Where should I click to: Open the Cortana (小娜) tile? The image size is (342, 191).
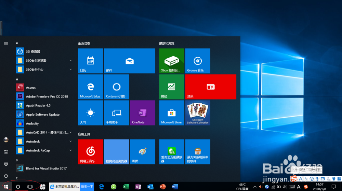pos(117,87)
